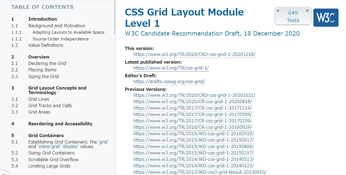
Task: Open the 649 Tests link
Action: pos(293,17)
